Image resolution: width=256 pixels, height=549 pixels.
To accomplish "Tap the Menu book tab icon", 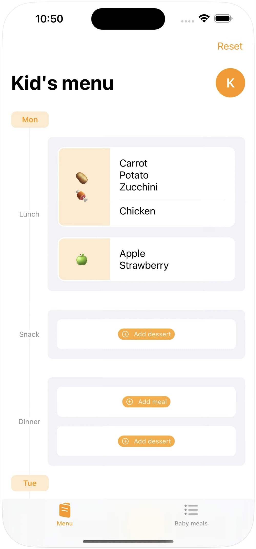I will 65,510.
